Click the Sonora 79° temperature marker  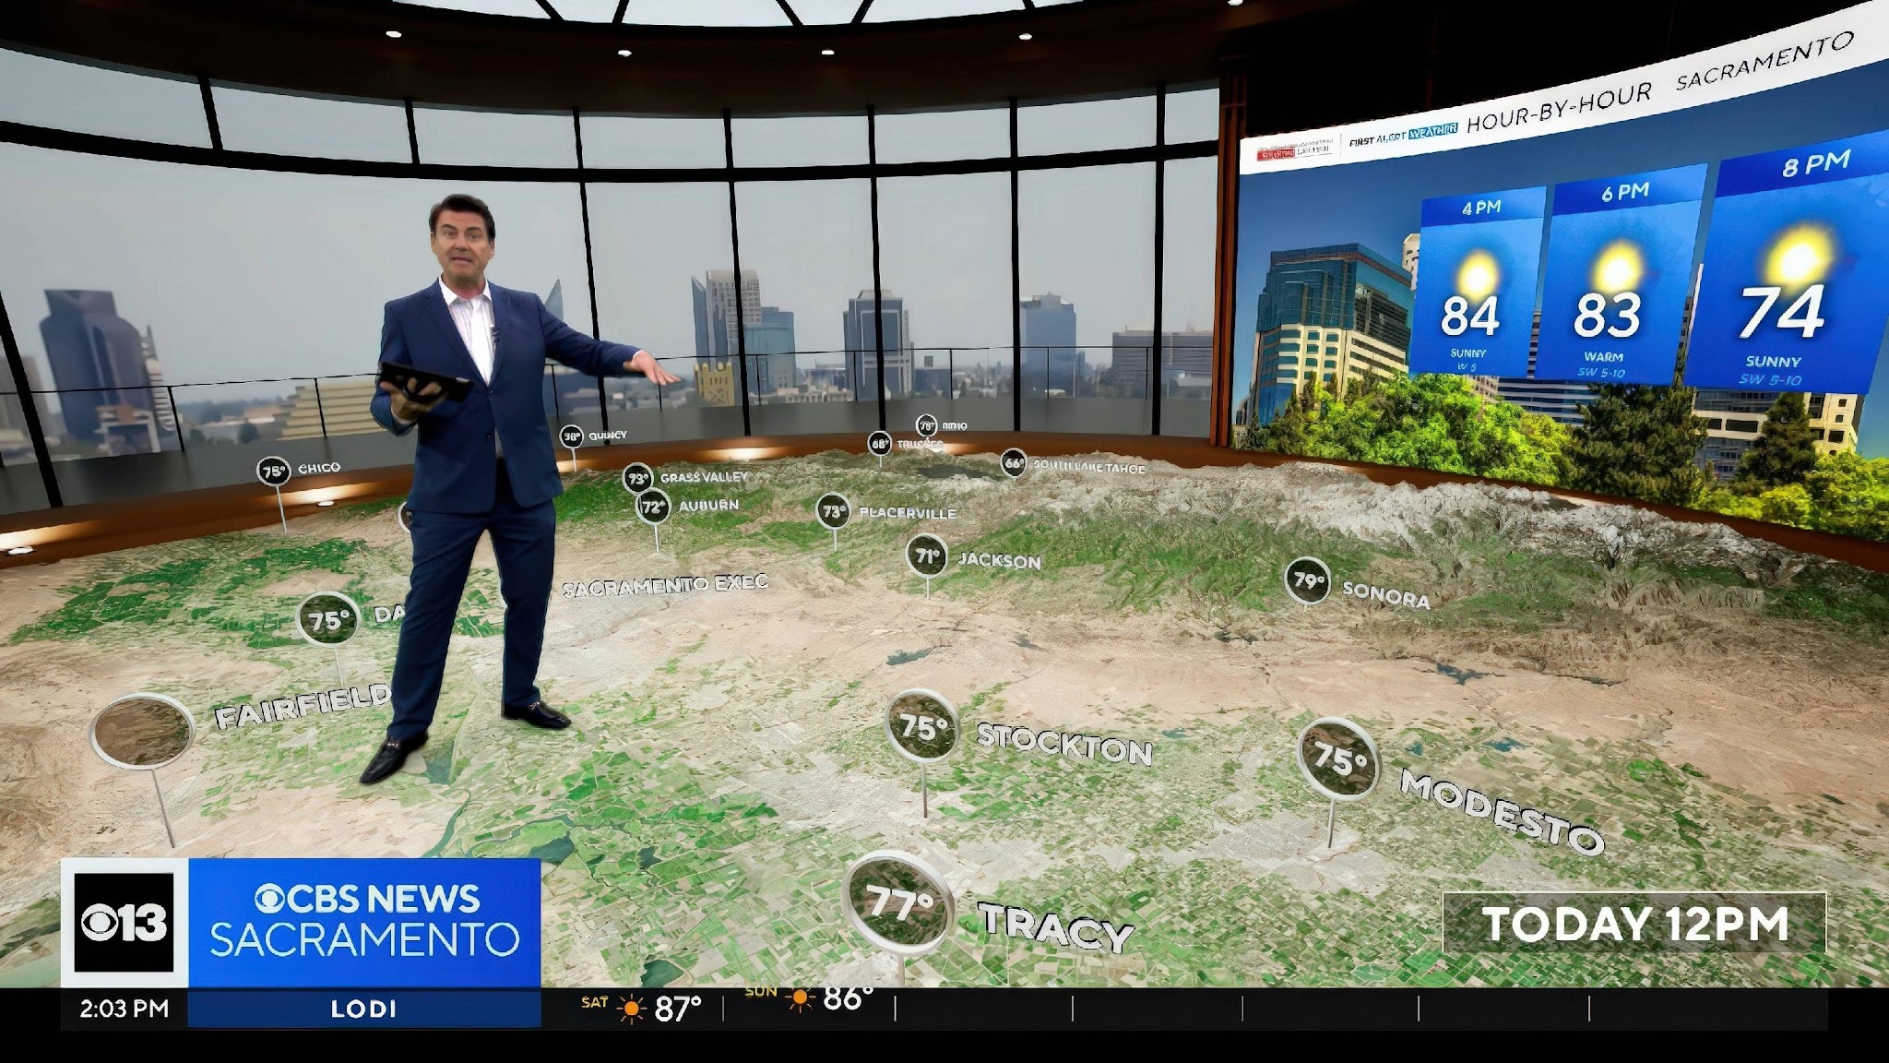[x=1308, y=580]
